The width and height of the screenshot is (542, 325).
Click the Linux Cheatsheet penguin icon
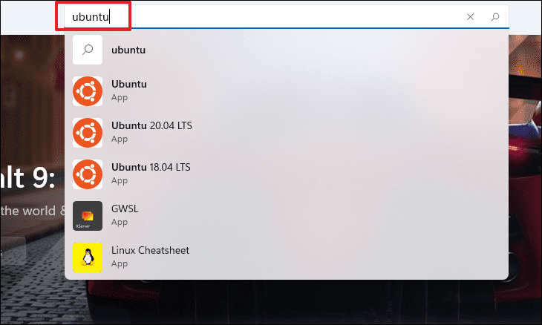pos(88,257)
